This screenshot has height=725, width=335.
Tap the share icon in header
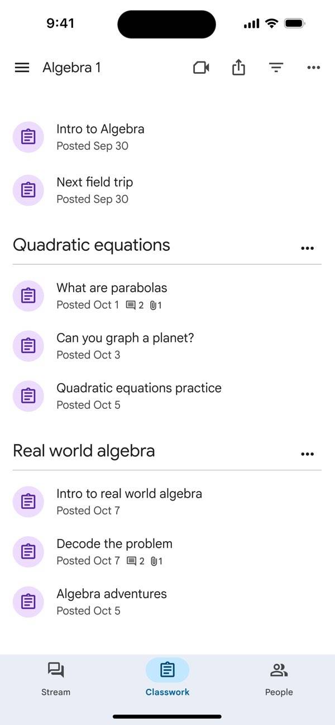tap(238, 68)
